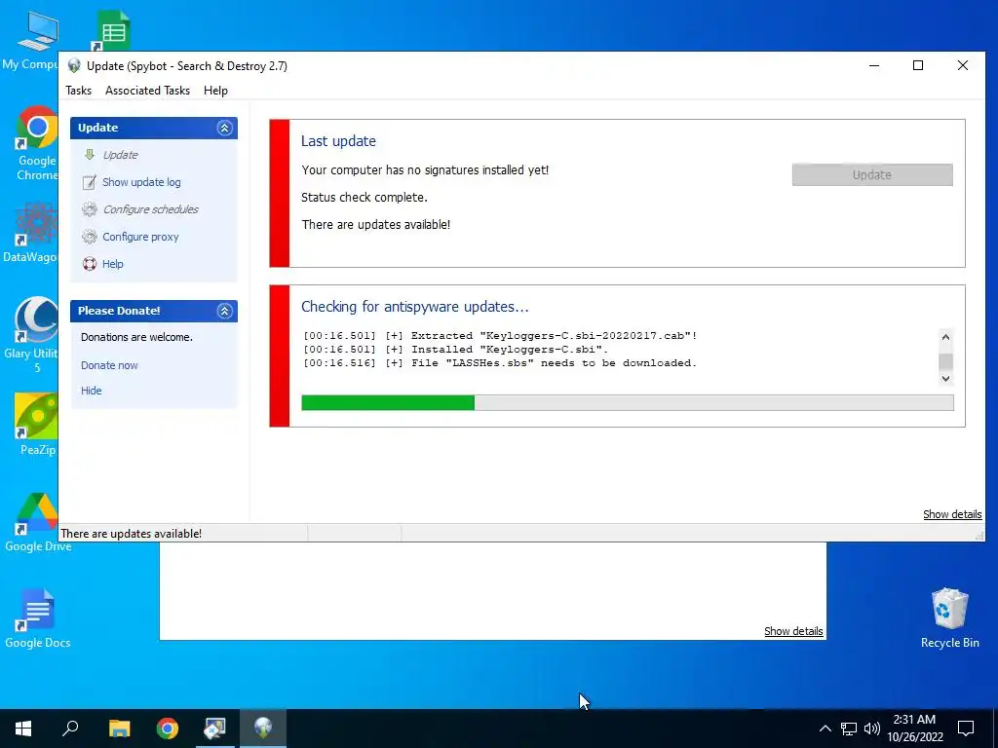Click 'Donations are welcome.' text
Viewport: 998px width, 748px height.
pyautogui.click(x=136, y=337)
